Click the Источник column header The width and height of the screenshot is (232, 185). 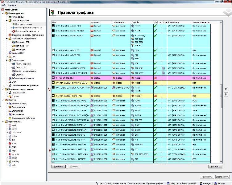click(101, 22)
